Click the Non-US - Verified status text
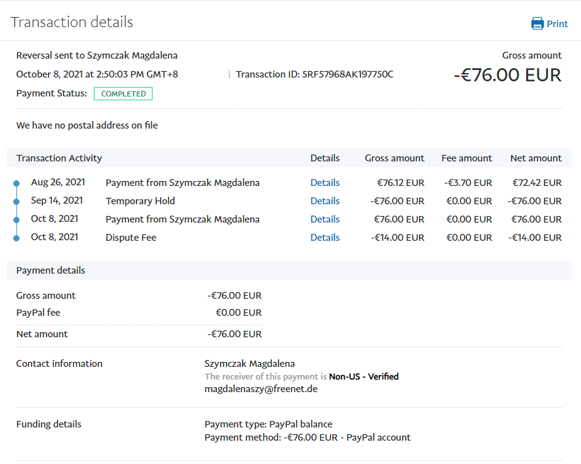Image resolution: width=581 pixels, height=464 pixels. coord(364,376)
